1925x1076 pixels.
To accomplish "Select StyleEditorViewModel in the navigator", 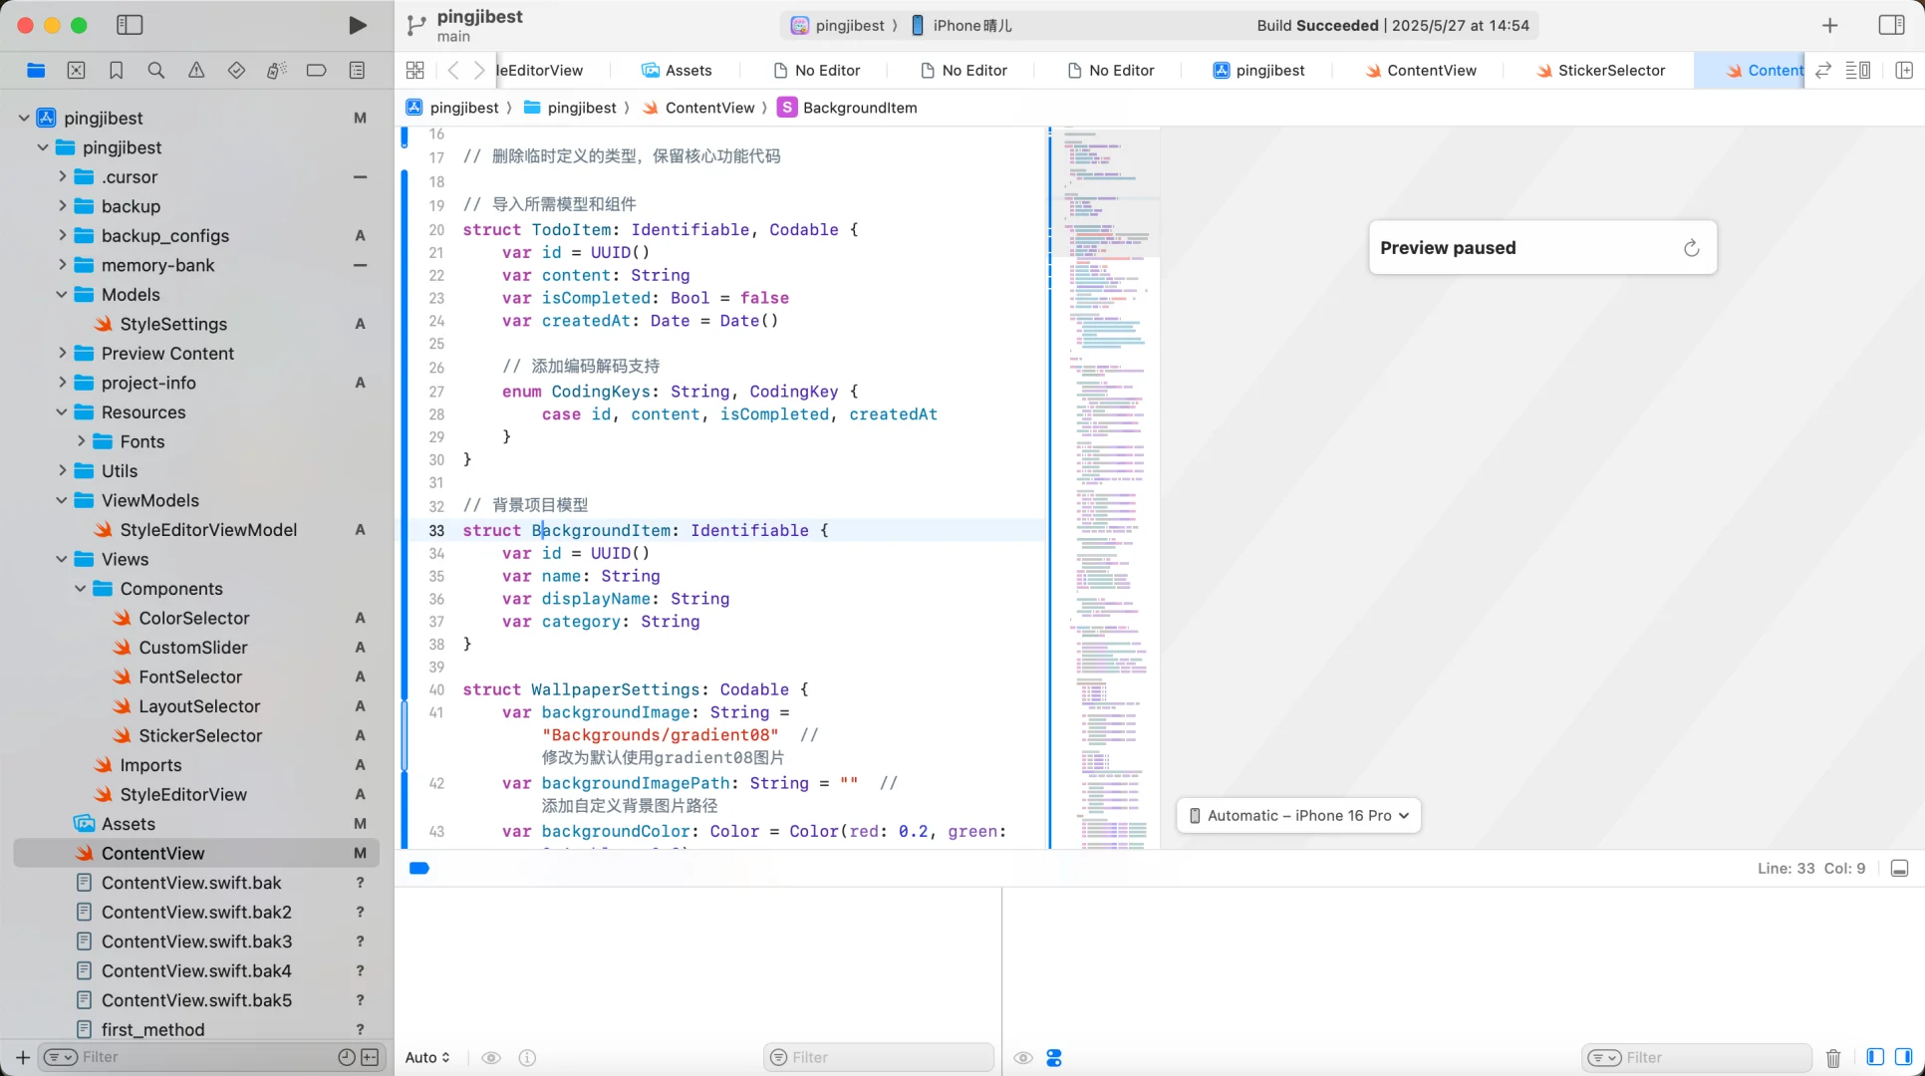I will pos(208,530).
